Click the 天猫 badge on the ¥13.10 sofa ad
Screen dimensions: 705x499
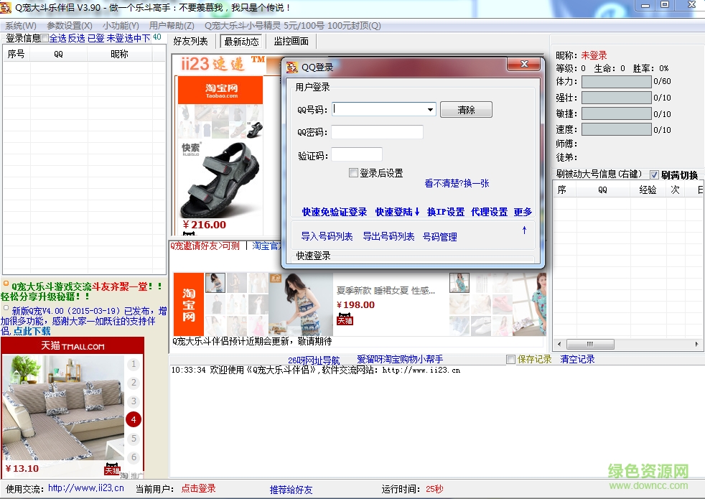pyautogui.click(x=111, y=470)
